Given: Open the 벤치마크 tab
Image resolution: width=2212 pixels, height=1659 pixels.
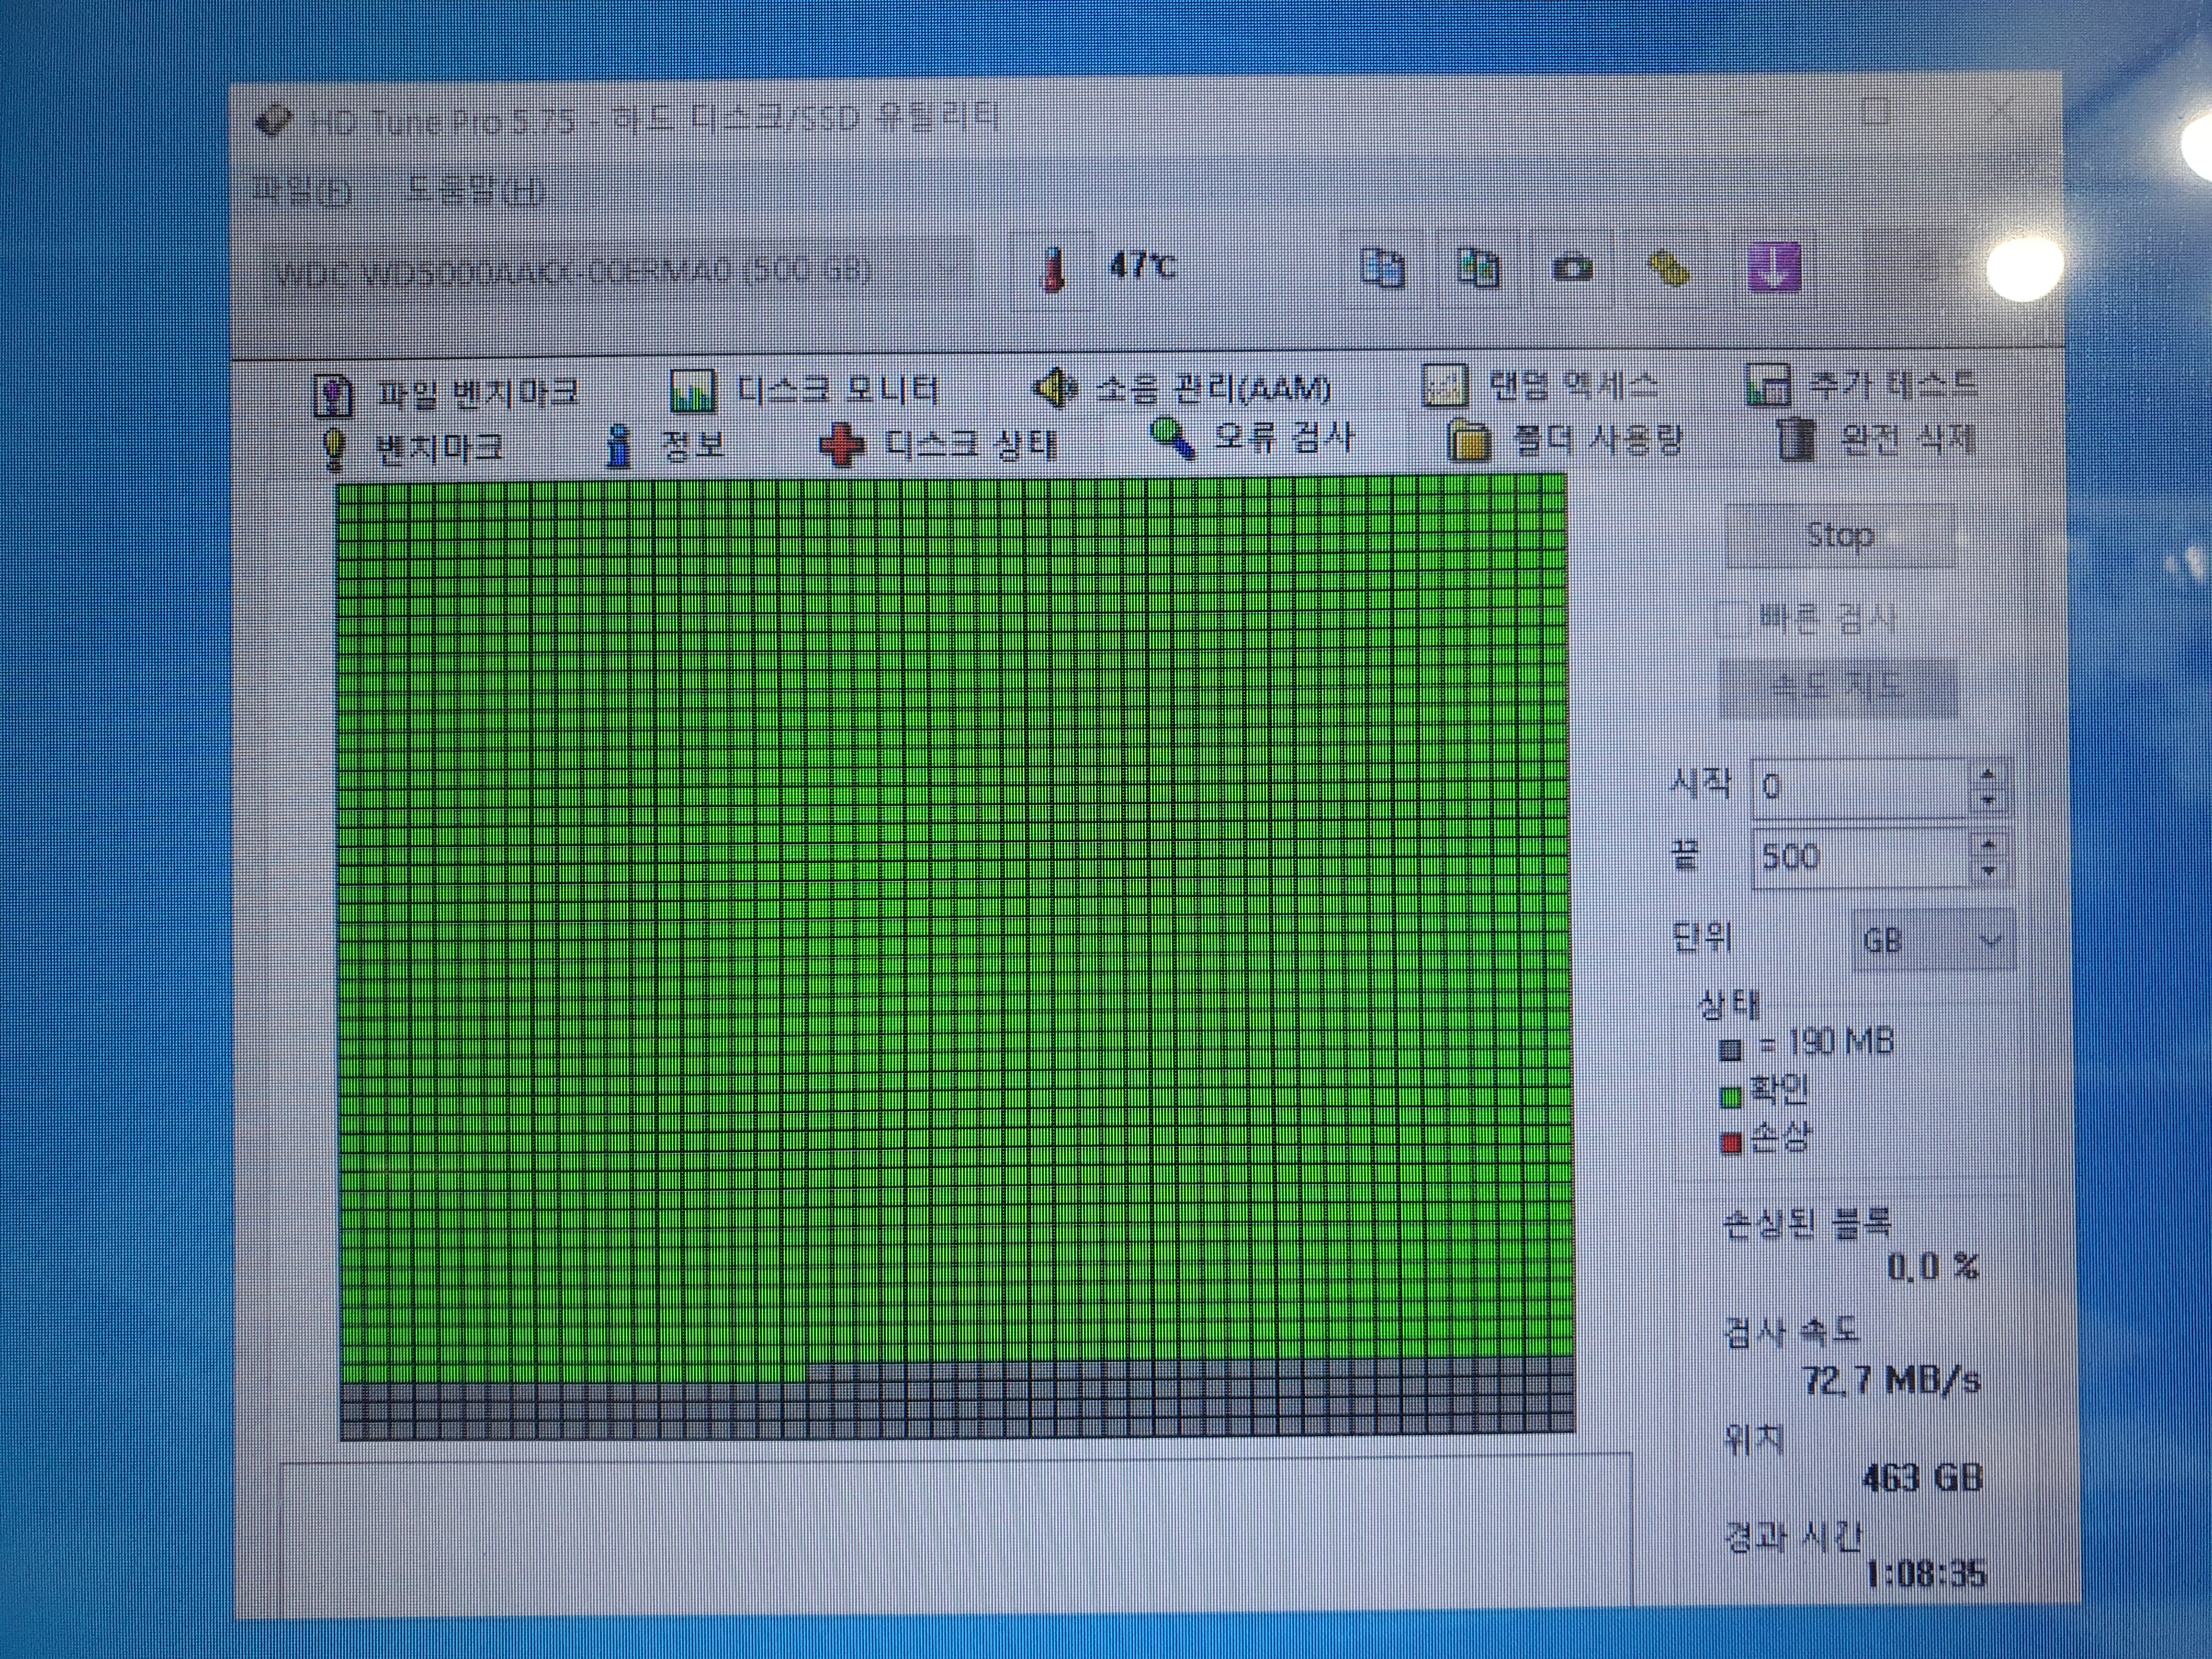Looking at the screenshot, I should (412, 447).
